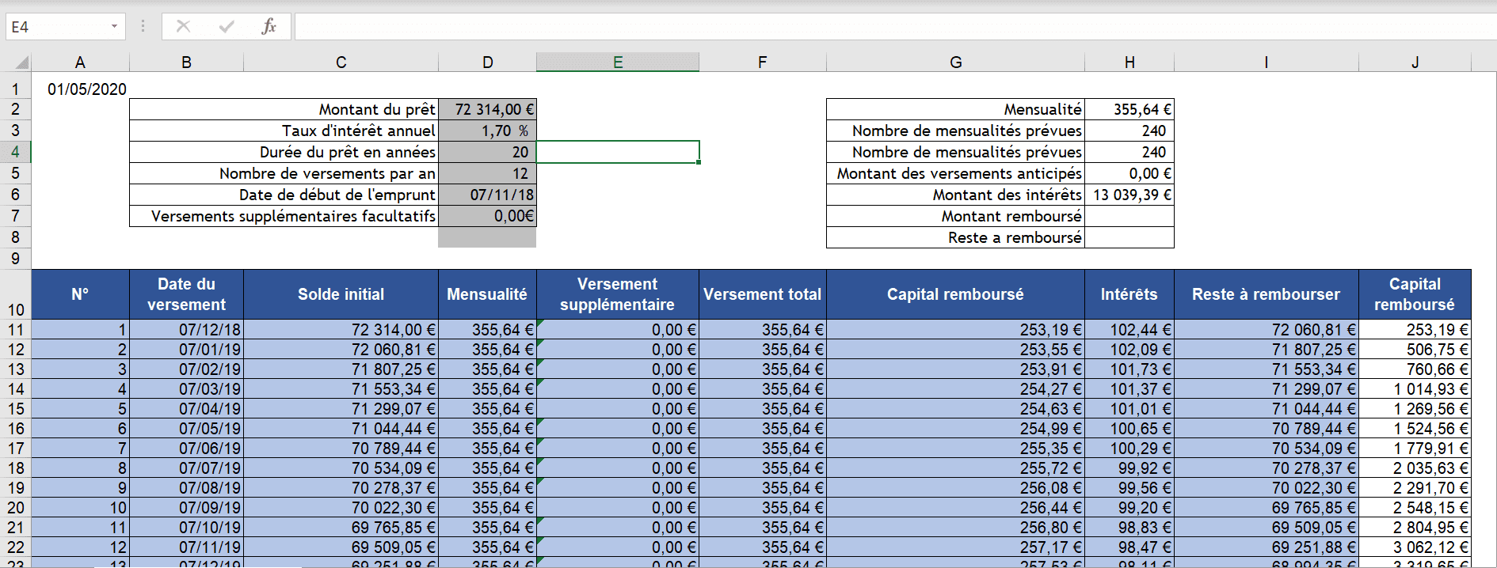Click the Insert Function fx icon
This screenshot has width=1497, height=568.
point(269,27)
